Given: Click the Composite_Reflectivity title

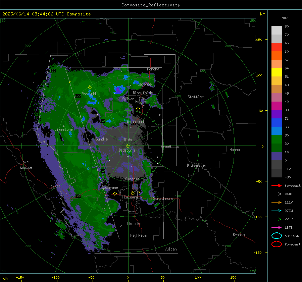Looking at the screenshot, I should pyautogui.click(x=151, y=5).
